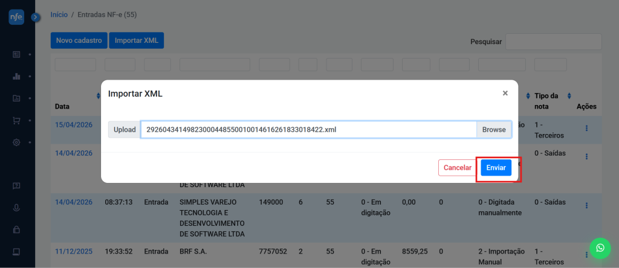The width and height of the screenshot is (619, 268).
Task: Click the nfe logo in the top corner
Action: (16, 18)
